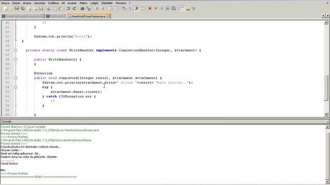Collapse the WriteHandler class fold at line 46

(x=15, y=50)
